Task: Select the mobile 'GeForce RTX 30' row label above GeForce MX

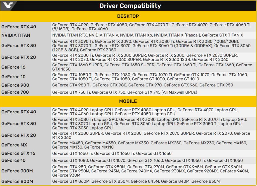Action: click(19, 124)
